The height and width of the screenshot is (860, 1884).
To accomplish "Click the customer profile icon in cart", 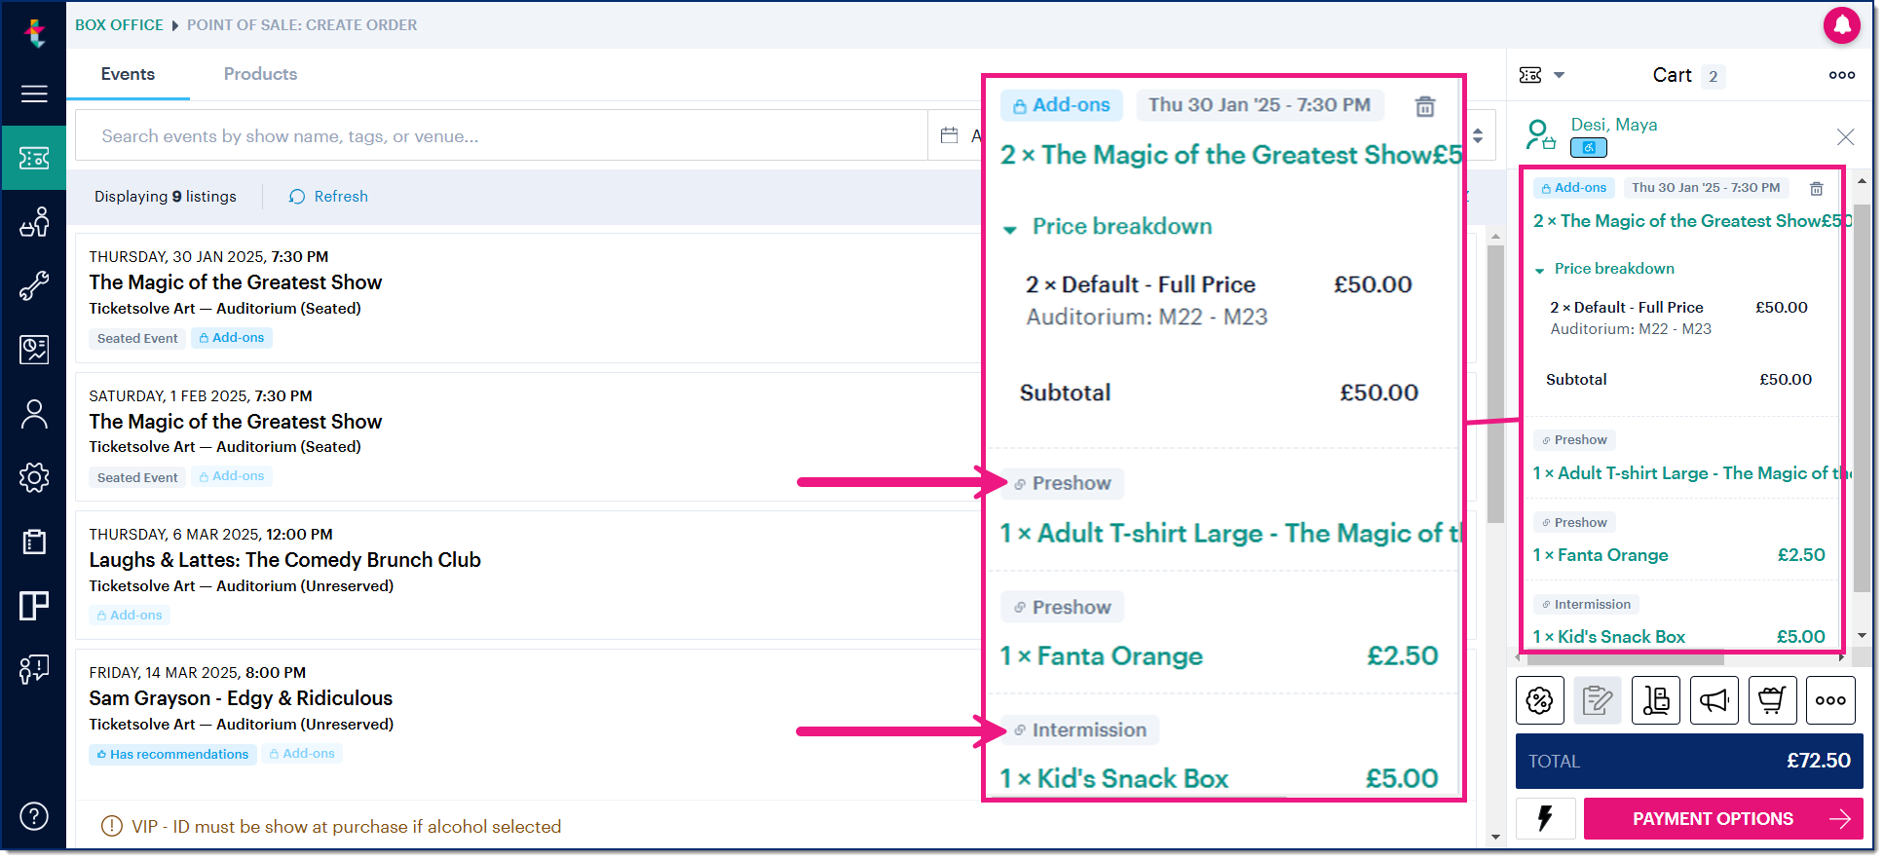I will tap(1540, 134).
